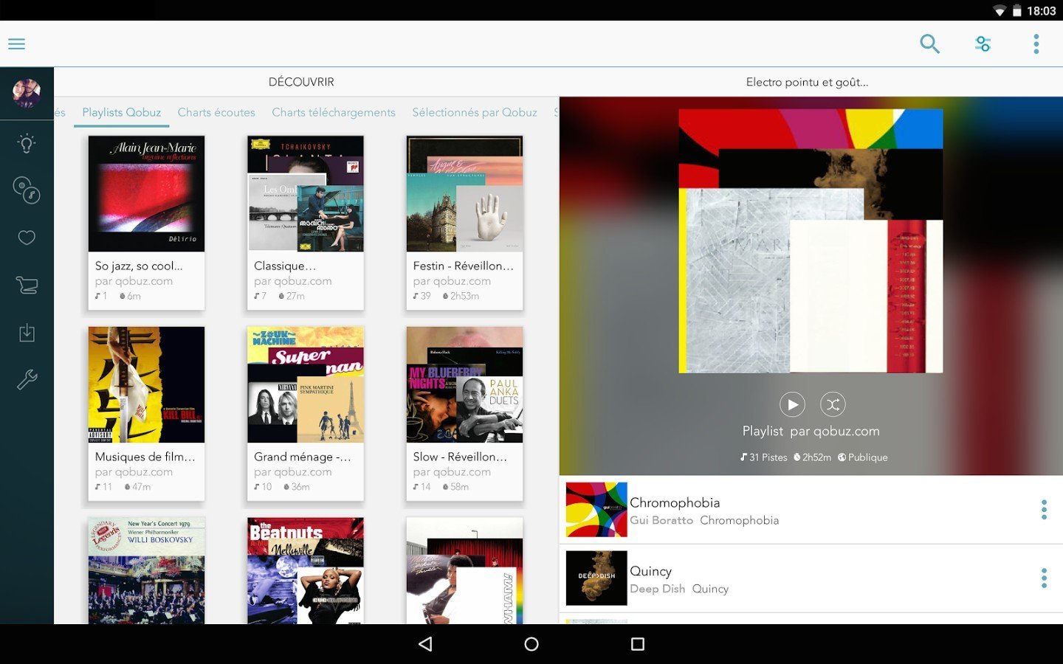Open options for the Chromophobia track
Screen dimensions: 1063x664
coord(1044,510)
